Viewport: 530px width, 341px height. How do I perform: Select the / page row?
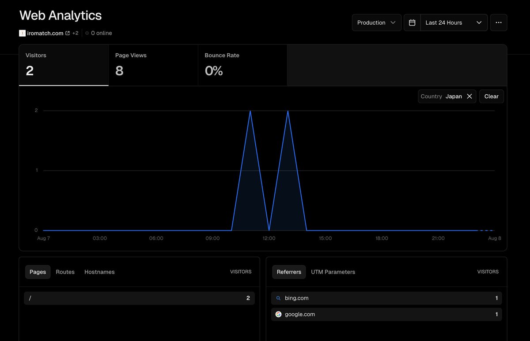click(139, 298)
